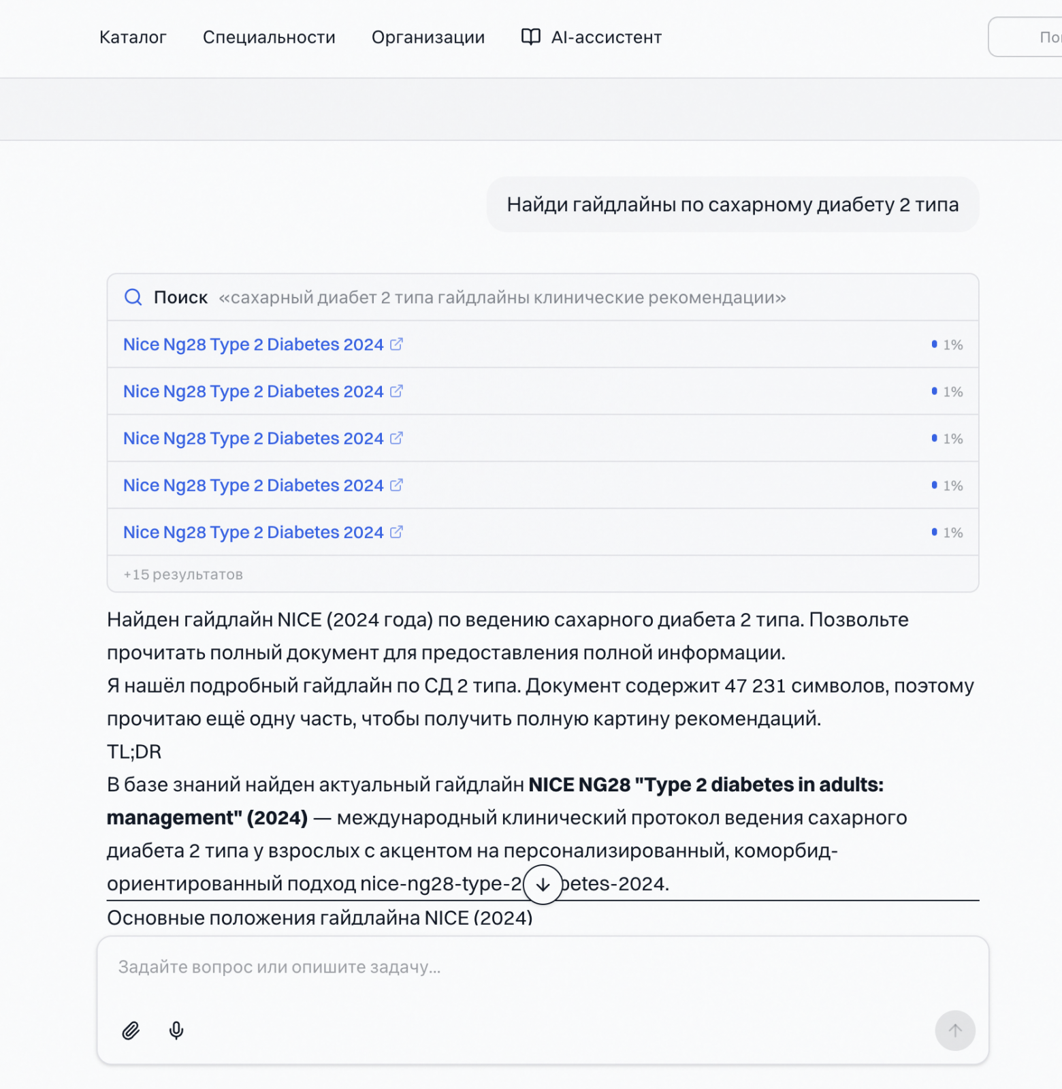Open the first Nice Ng28 Type 2 Diabetes 2024 link
The width and height of the screenshot is (1062, 1089).
tap(253, 345)
